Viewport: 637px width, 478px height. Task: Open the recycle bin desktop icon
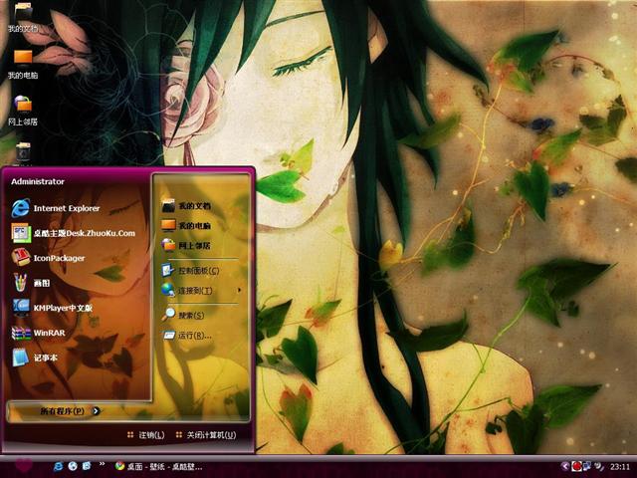point(23,153)
